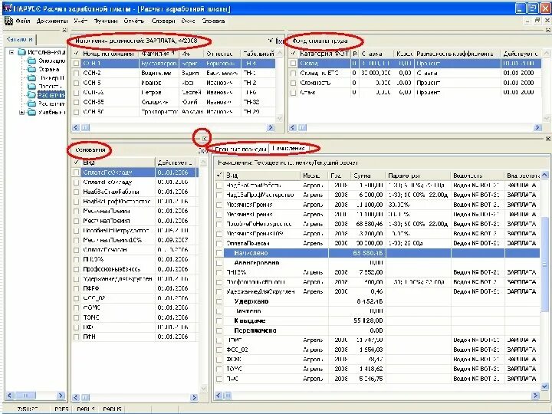Sort employees by Фамилия column header

[x=159, y=54]
